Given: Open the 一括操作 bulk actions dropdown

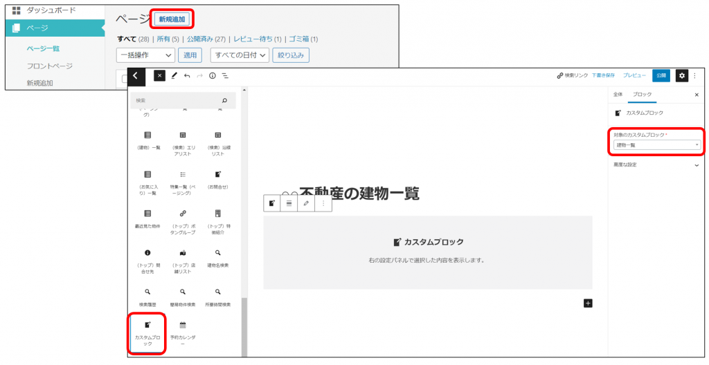Looking at the screenshot, I should click(x=145, y=55).
